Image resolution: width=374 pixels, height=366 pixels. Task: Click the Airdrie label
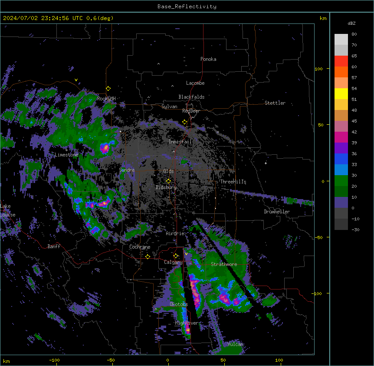pyautogui.click(x=175, y=233)
